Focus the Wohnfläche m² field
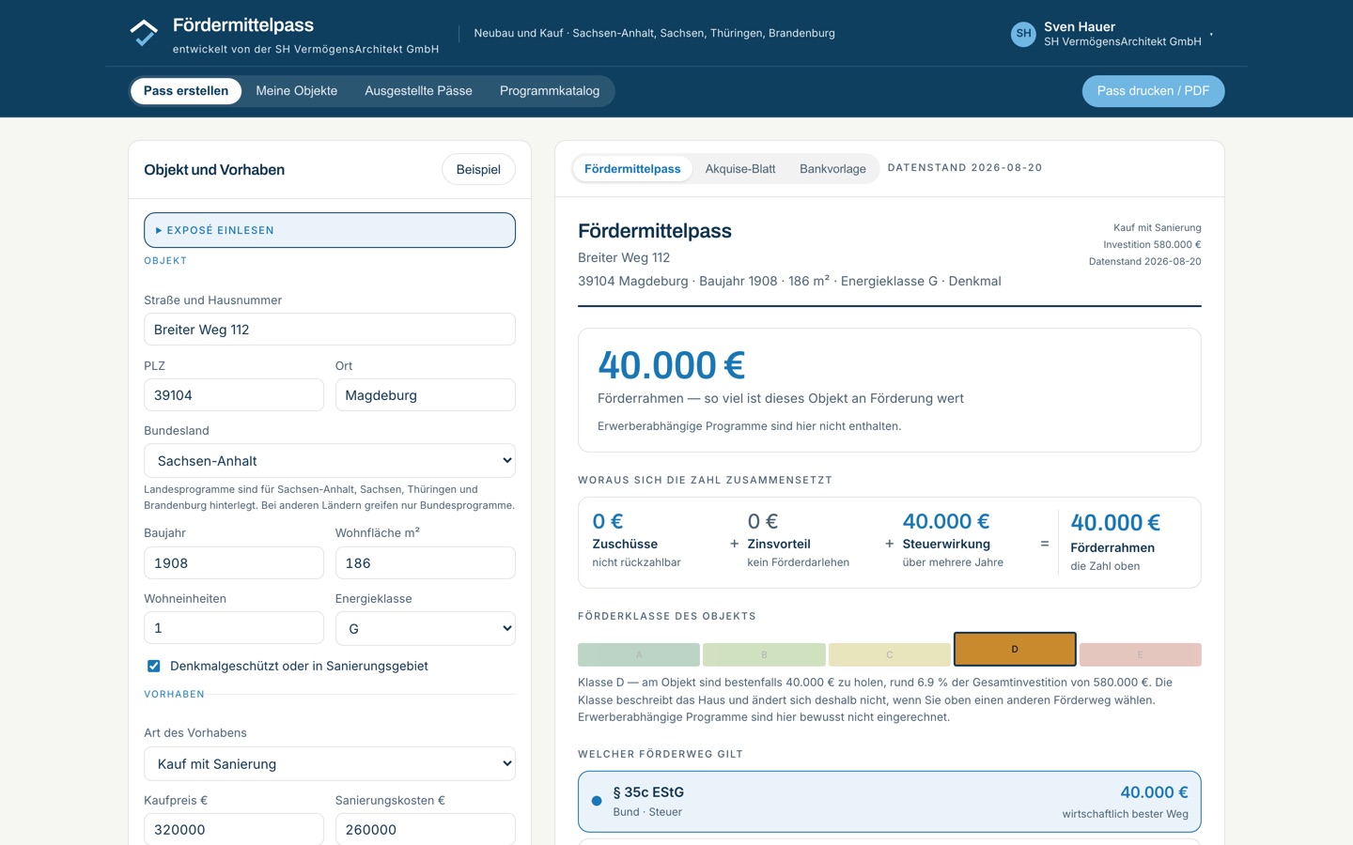 pos(426,563)
